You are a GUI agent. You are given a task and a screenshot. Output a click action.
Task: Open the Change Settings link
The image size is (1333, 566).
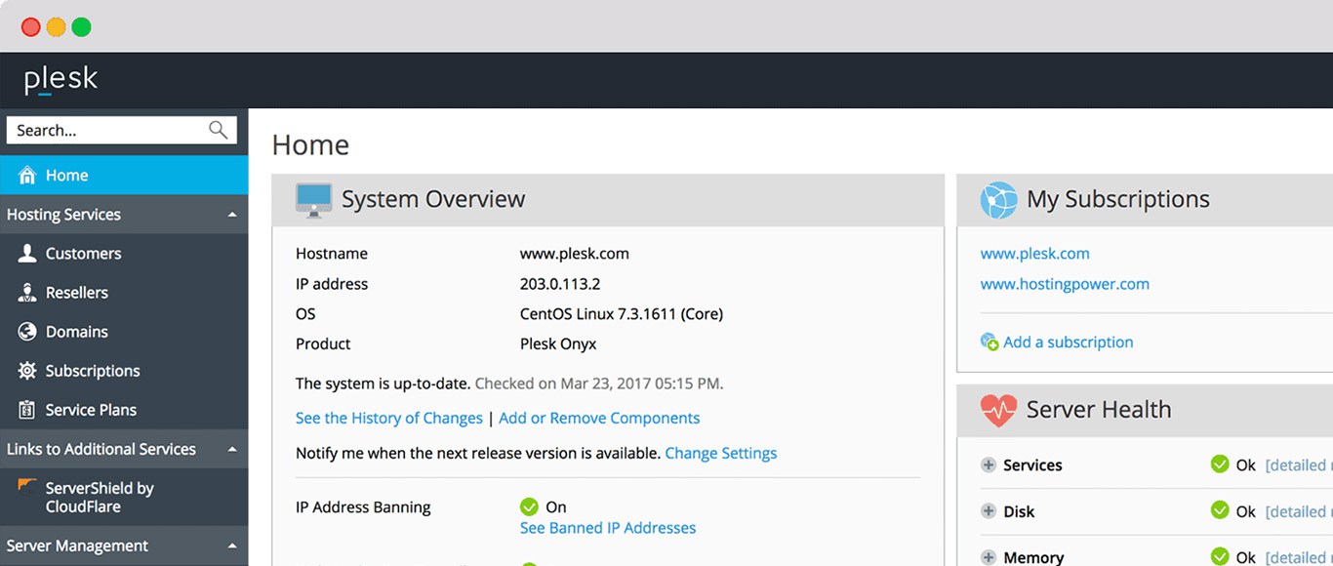721,453
